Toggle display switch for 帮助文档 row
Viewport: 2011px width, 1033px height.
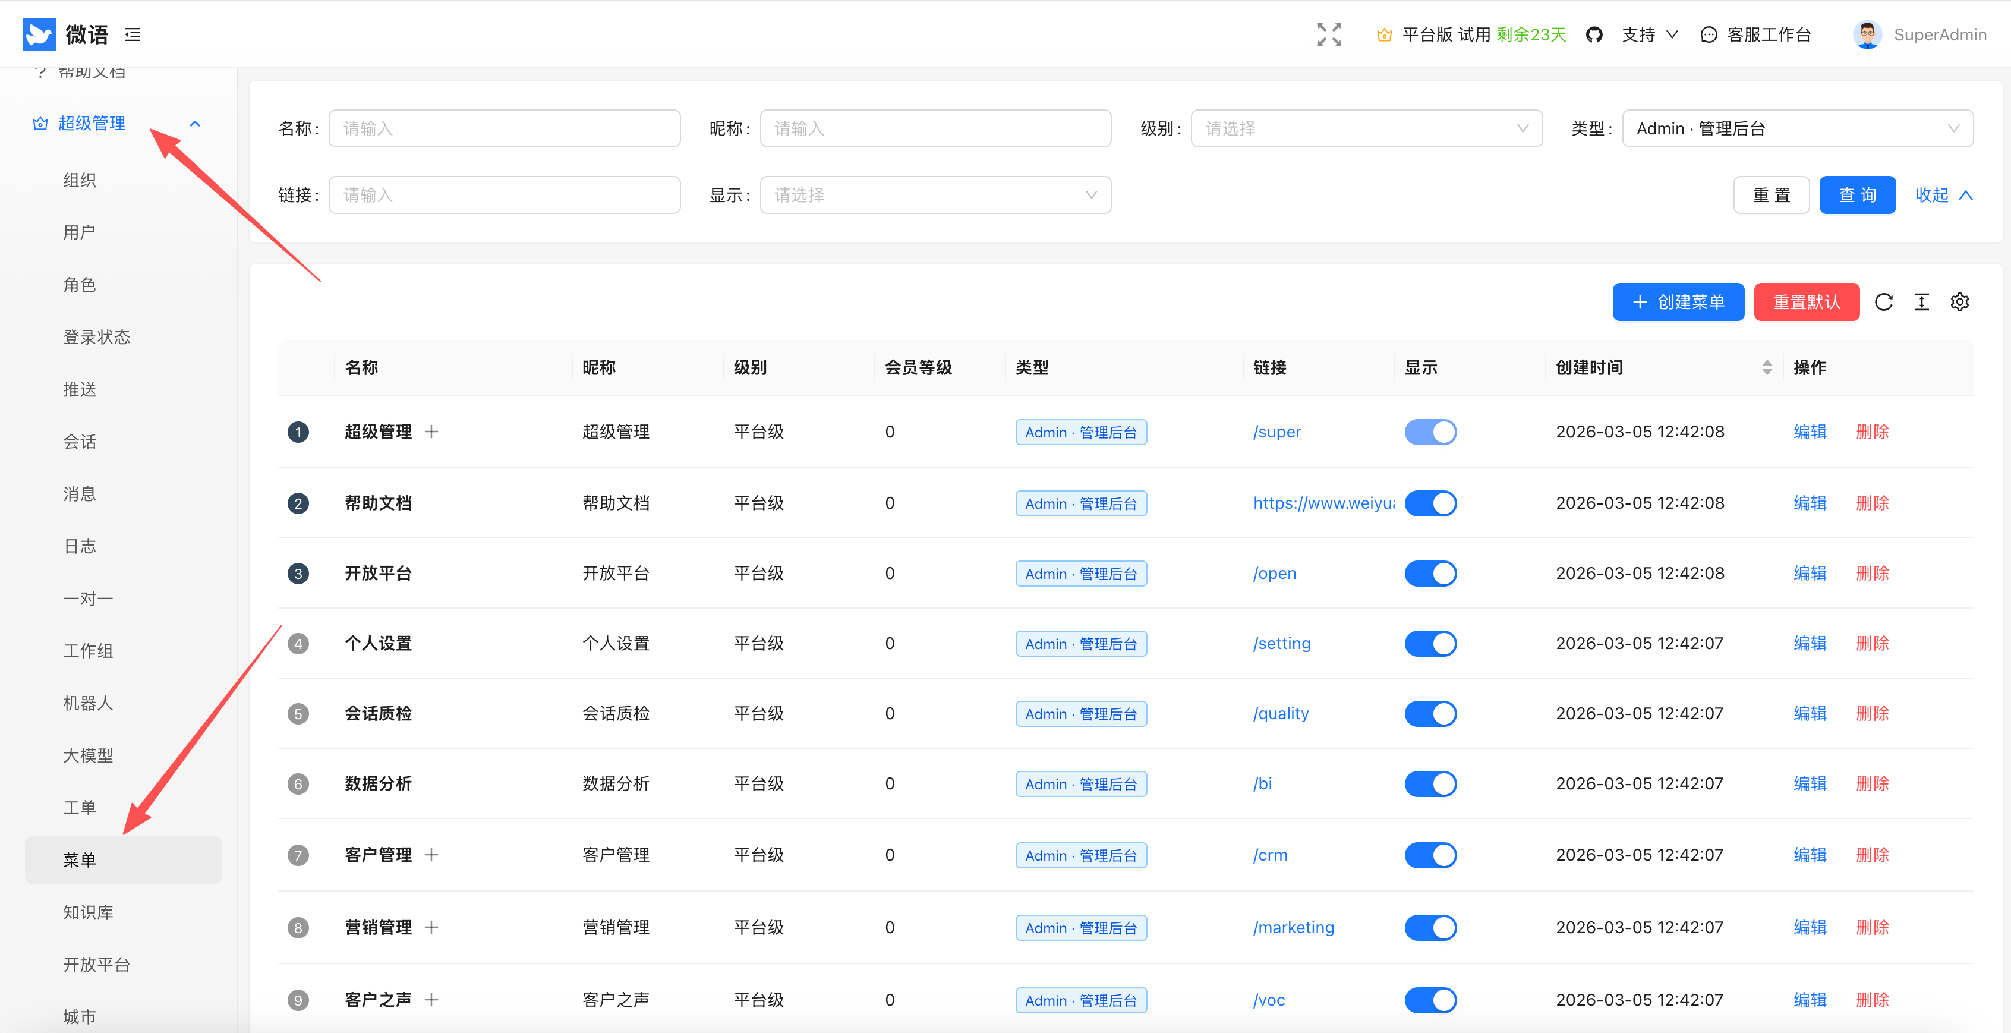coord(1430,503)
